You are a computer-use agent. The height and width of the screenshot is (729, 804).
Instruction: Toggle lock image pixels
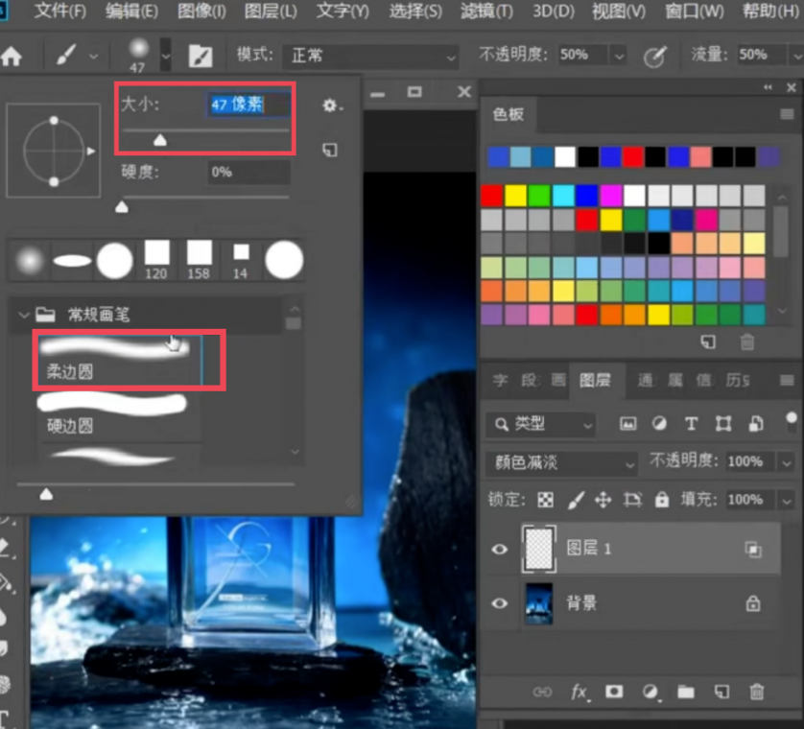pos(576,500)
